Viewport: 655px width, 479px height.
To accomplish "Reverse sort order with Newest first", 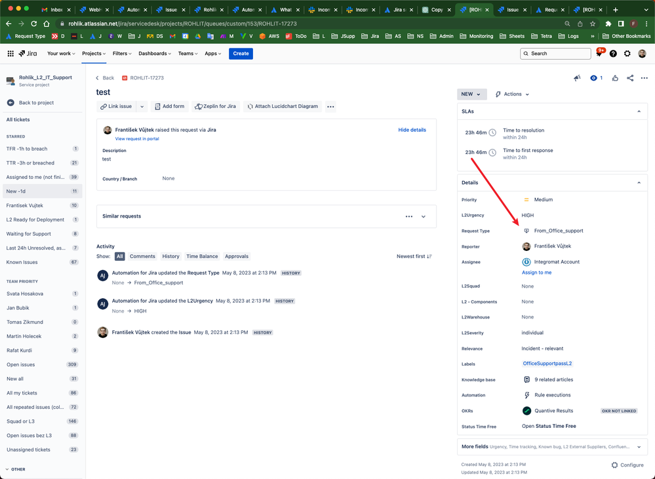I will point(414,256).
